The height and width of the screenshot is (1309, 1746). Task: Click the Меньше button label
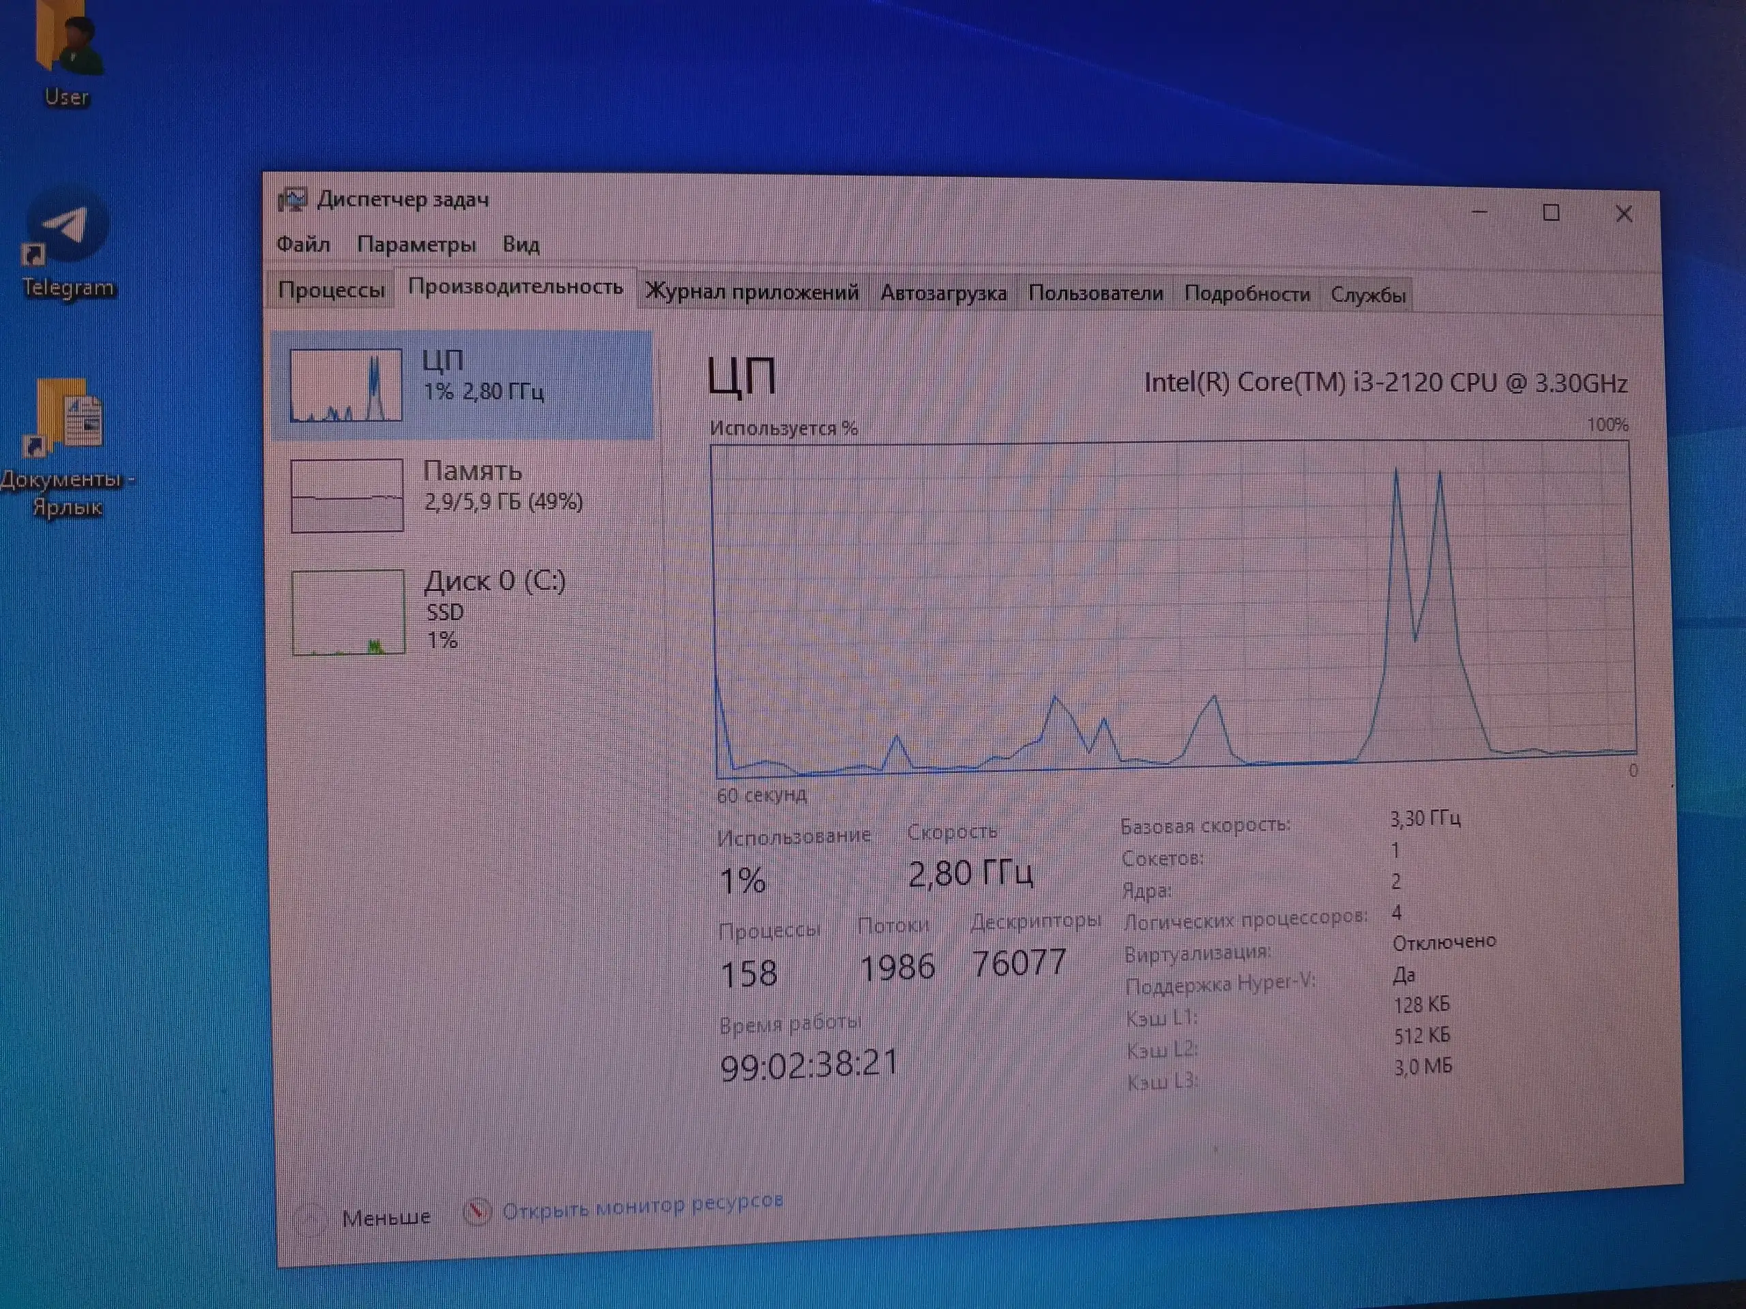[x=386, y=1218]
